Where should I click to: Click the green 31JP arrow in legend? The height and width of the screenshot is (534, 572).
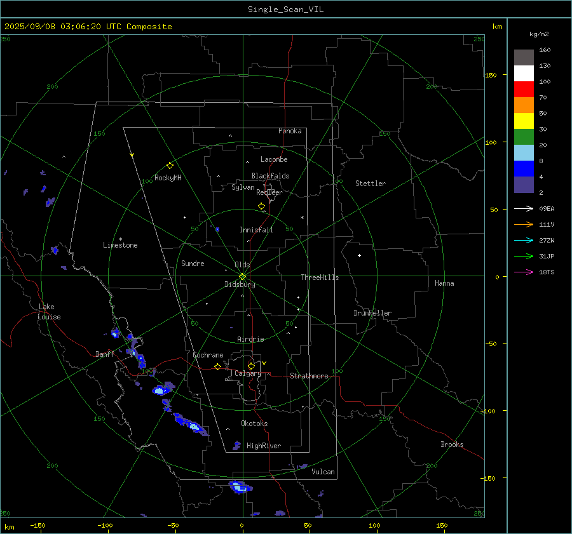coord(524,257)
